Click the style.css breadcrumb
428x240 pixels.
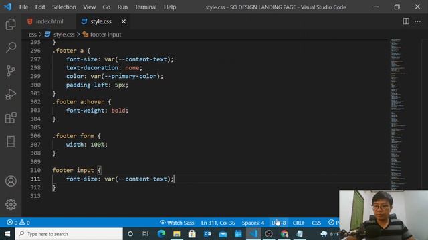point(64,35)
